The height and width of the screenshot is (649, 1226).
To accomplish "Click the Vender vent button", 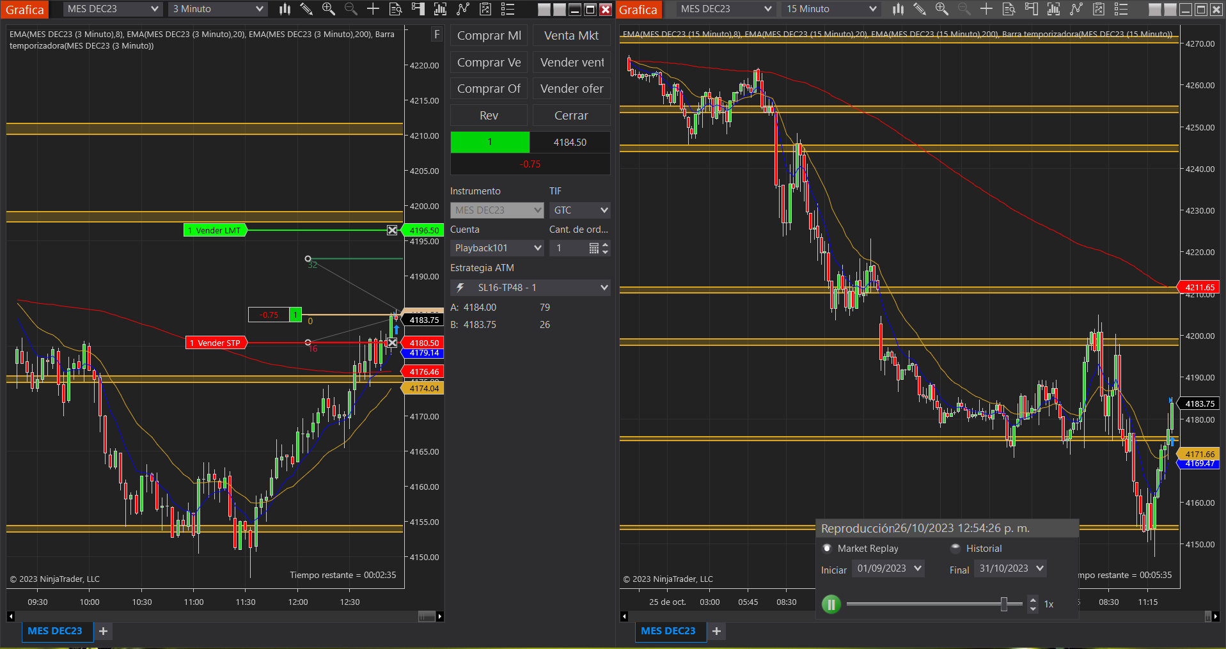I will pyautogui.click(x=572, y=63).
